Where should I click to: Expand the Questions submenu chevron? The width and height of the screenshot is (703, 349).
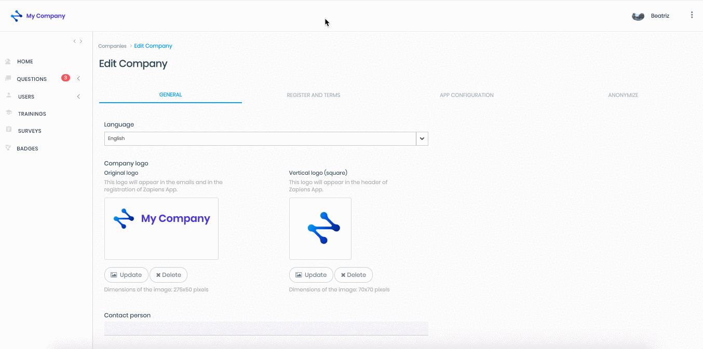[x=78, y=79]
